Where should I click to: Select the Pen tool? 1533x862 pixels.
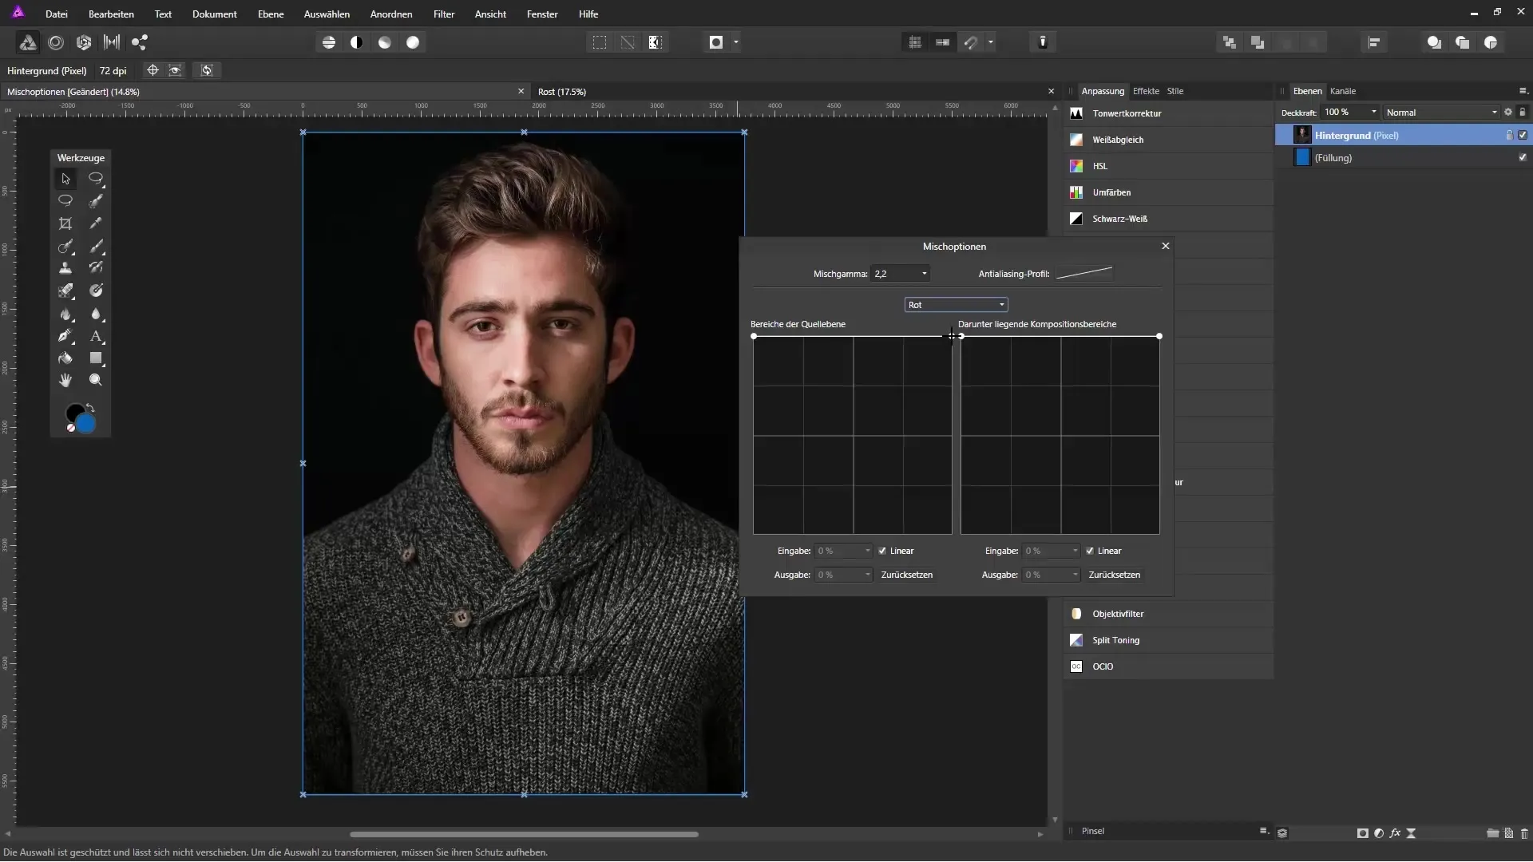click(65, 336)
